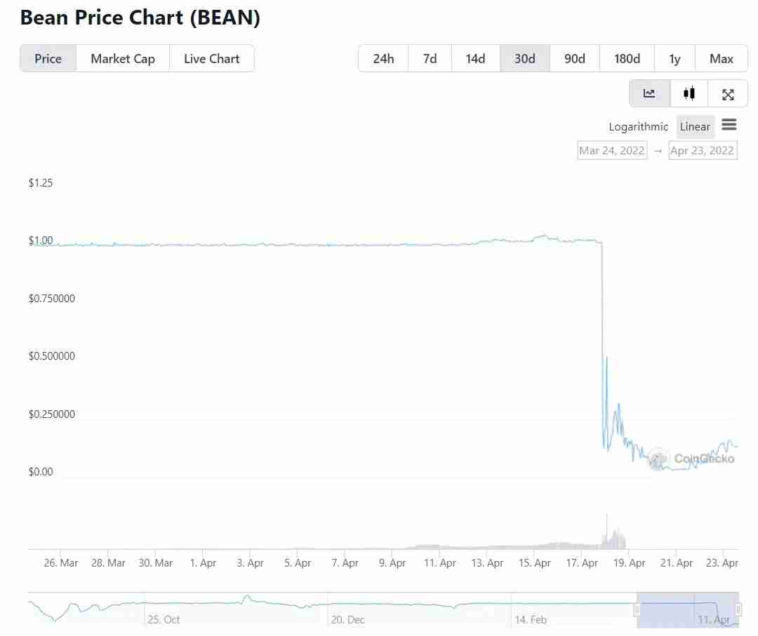Select the Price tab
Image resolution: width=758 pixels, height=636 pixels.
[x=48, y=59]
